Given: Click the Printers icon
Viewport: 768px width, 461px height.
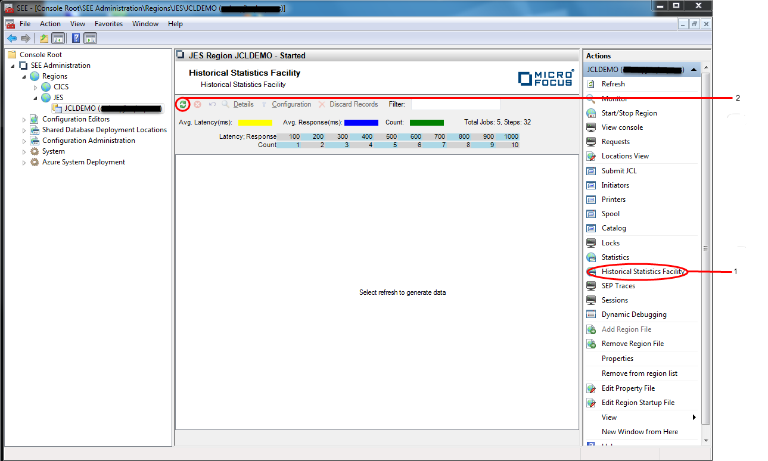Looking at the screenshot, I should coord(591,200).
